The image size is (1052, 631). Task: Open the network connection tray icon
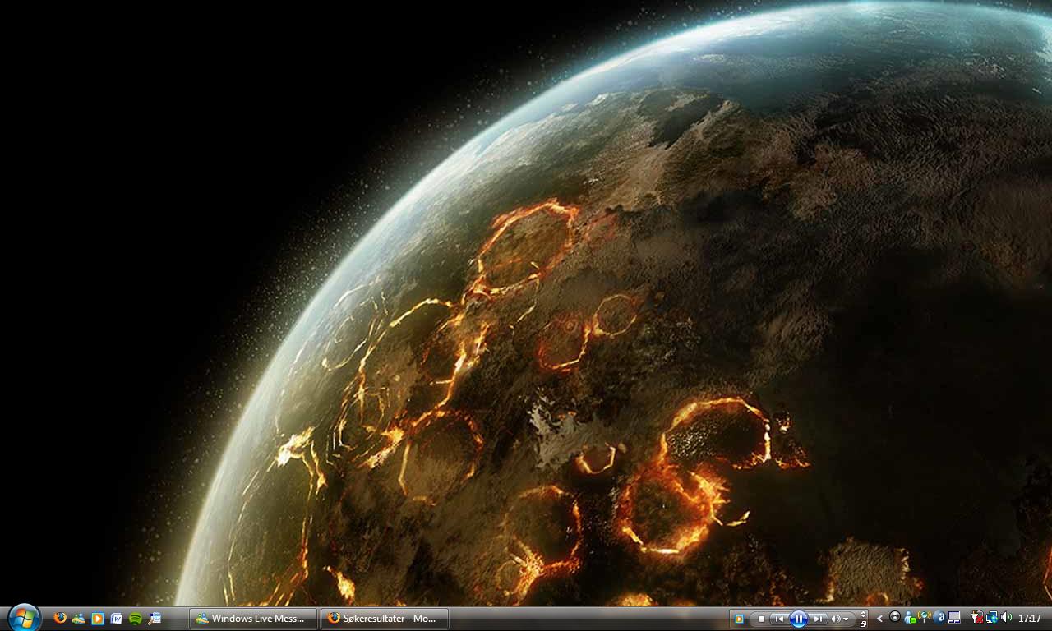click(992, 618)
